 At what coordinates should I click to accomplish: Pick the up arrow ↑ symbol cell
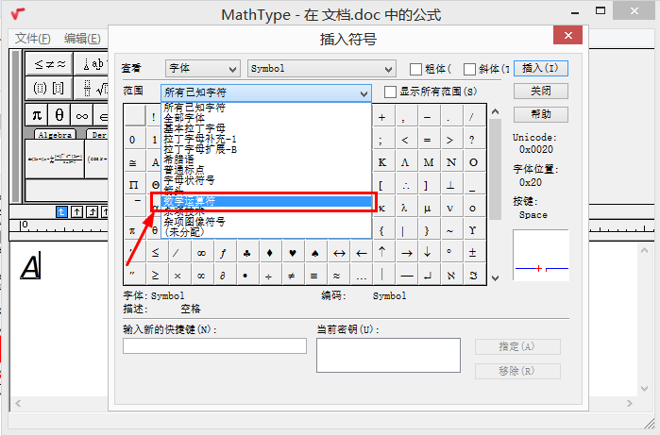pos(382,252)
